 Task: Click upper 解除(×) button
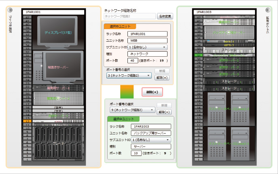coord(163,78)
